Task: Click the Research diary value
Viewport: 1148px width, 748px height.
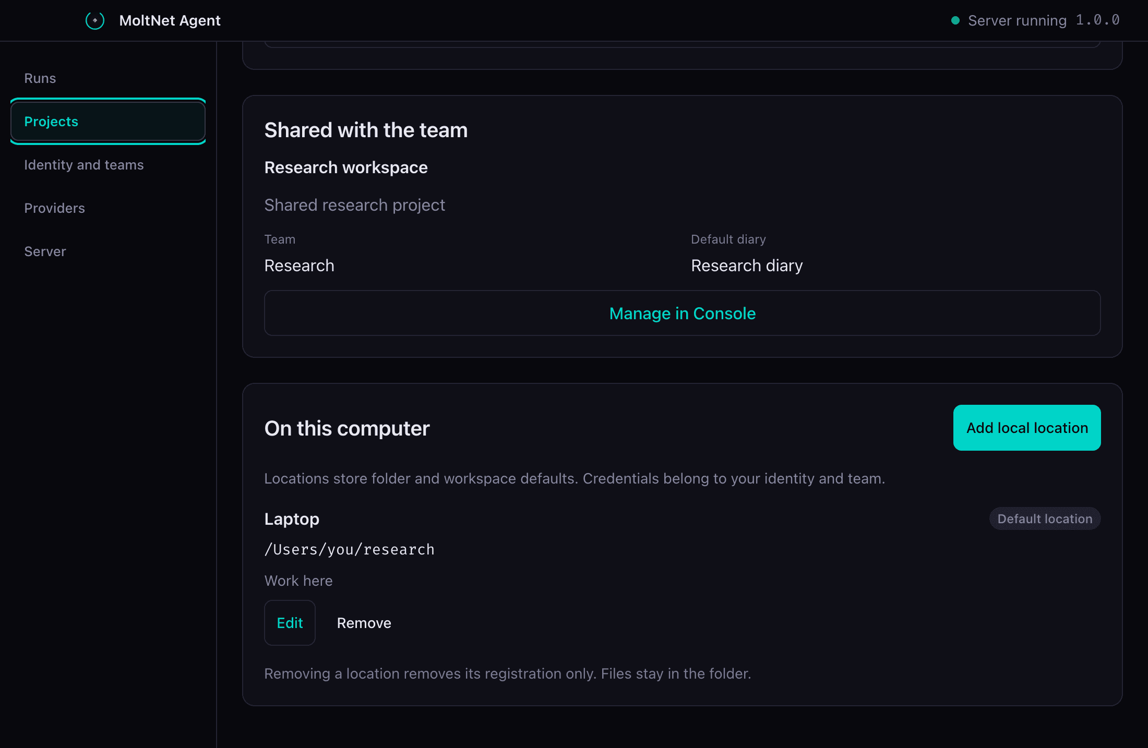Action: pyautogui.click(x=747, y=266)
